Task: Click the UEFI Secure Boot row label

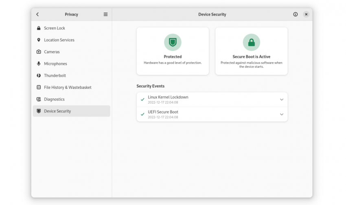Action: [163, 112]
